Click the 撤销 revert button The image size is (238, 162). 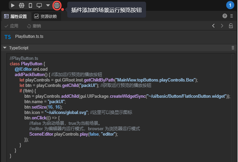(34, 26)
